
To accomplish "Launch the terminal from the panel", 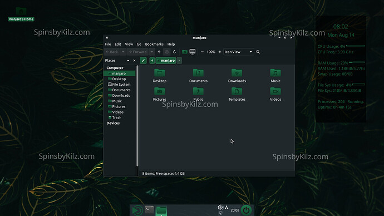I will (149, 209).
